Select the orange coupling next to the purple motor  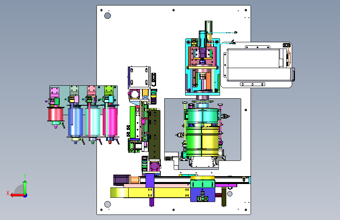[135, 180]
